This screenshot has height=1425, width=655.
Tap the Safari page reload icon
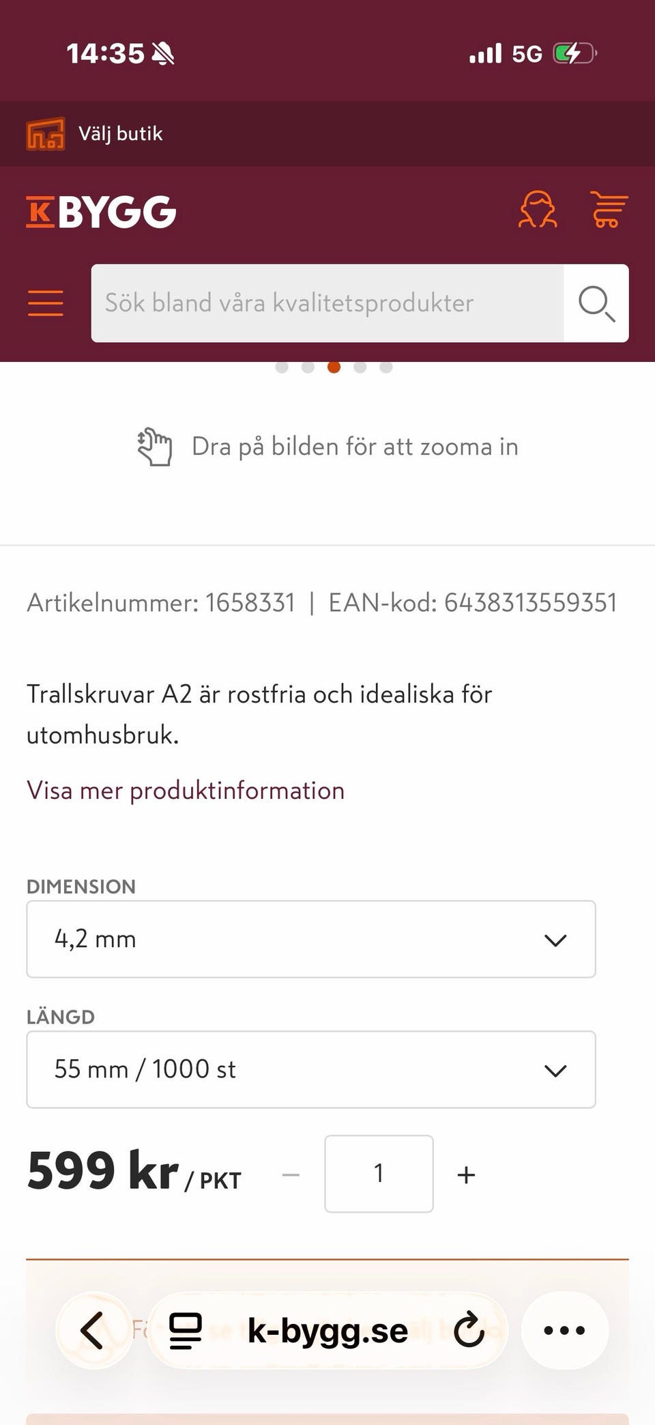[470, 1330]
